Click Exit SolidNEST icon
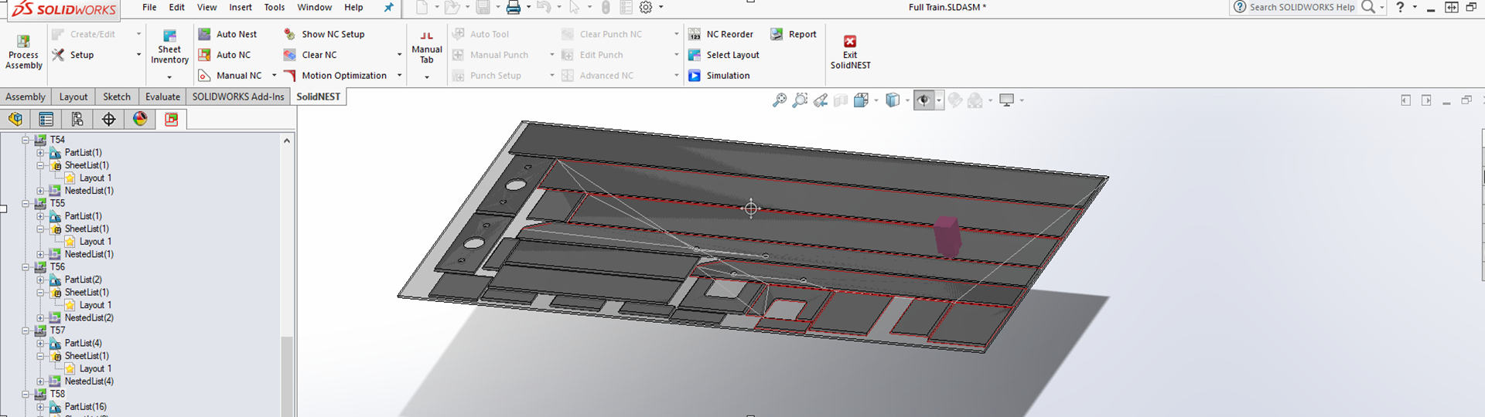 tap(850, 42)
